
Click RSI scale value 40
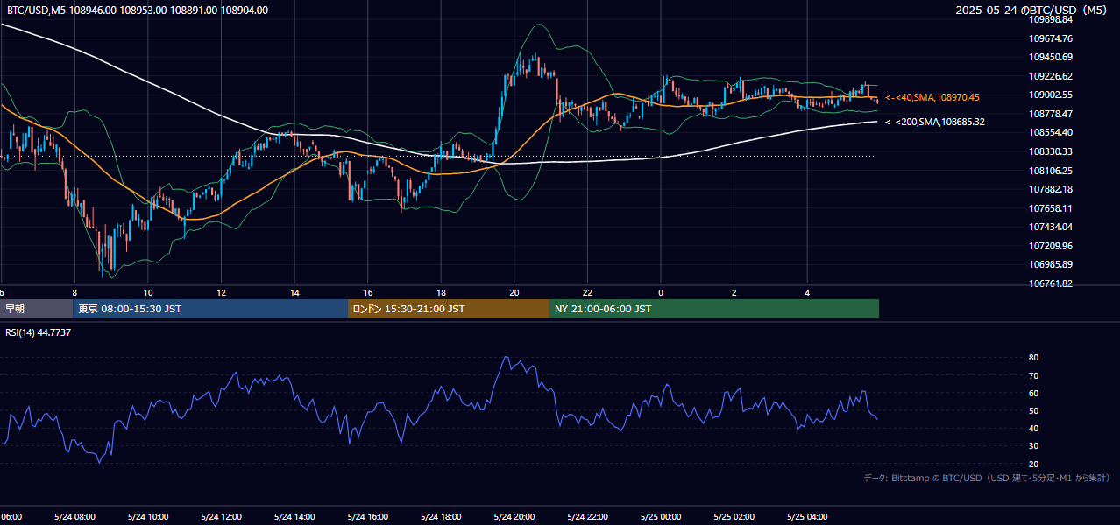click(1033, 428)
